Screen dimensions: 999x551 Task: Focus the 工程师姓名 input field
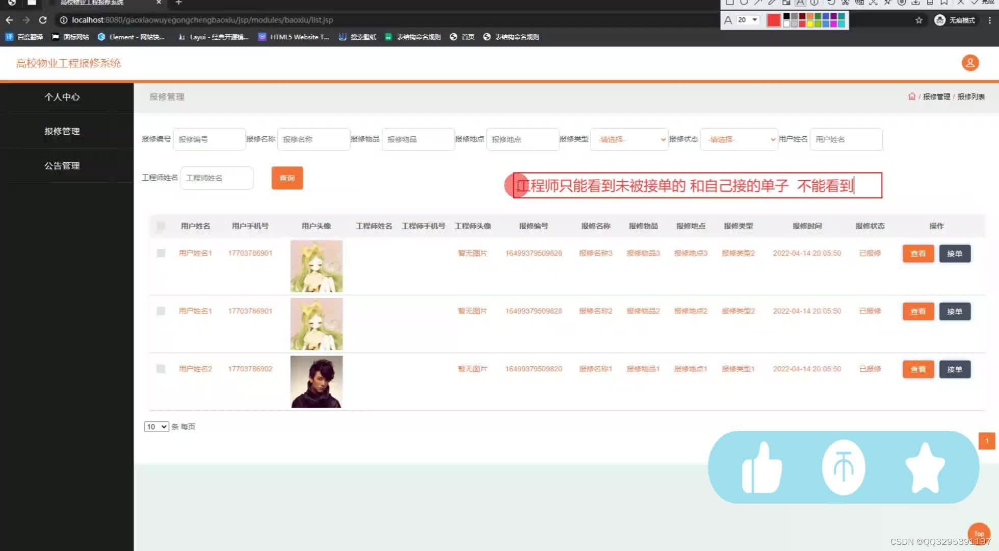[217, 178]
